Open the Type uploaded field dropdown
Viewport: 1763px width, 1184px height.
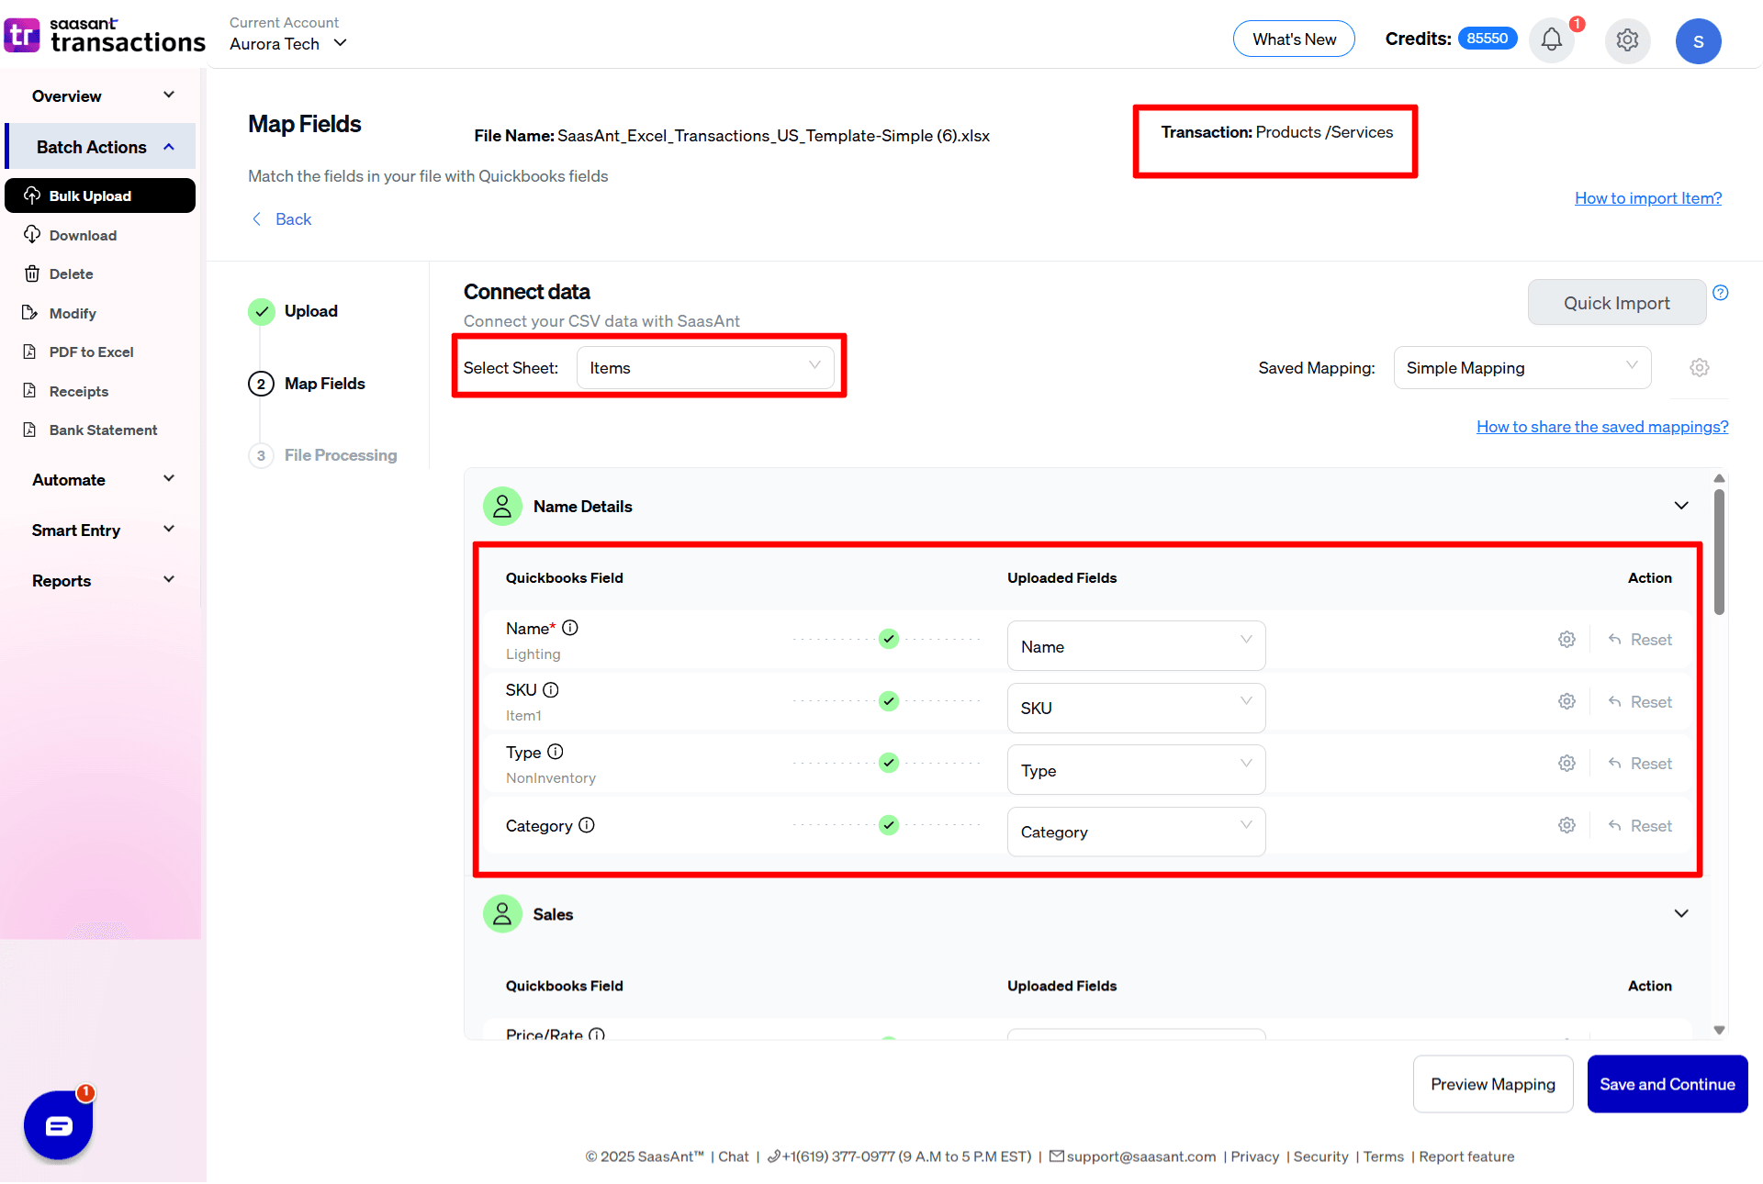point(1136,770)
